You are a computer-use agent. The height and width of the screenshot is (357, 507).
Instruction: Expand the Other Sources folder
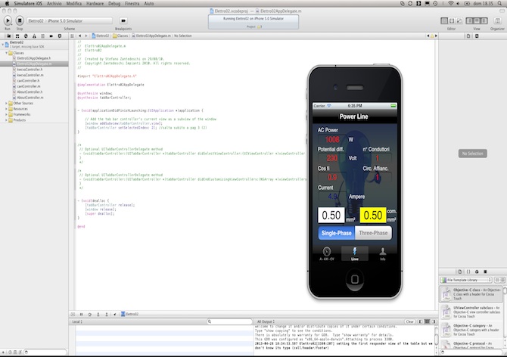(x=6, y=103)
